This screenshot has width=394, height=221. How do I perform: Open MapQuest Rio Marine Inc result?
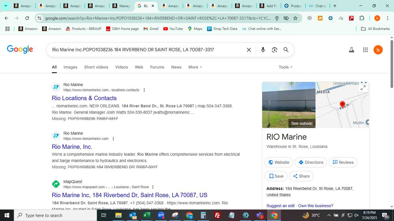click(x=130, y=195)
